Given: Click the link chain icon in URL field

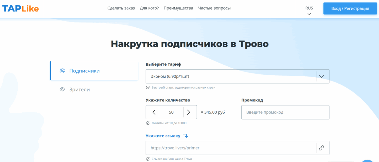Looking at the screenshot, I should (x=321, y=148).
